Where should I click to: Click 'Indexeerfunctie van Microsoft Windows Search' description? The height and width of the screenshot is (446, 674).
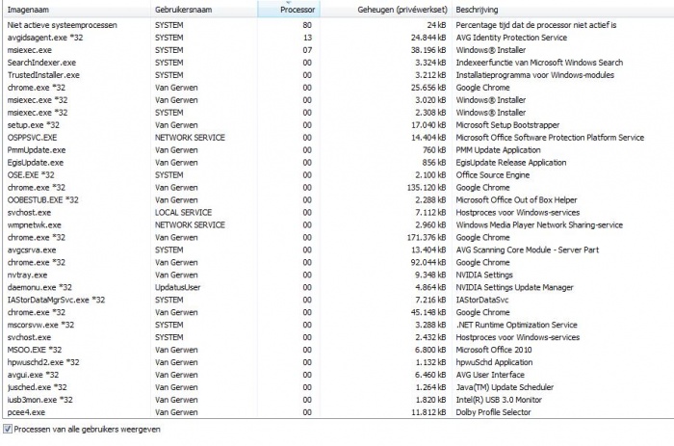539,63
